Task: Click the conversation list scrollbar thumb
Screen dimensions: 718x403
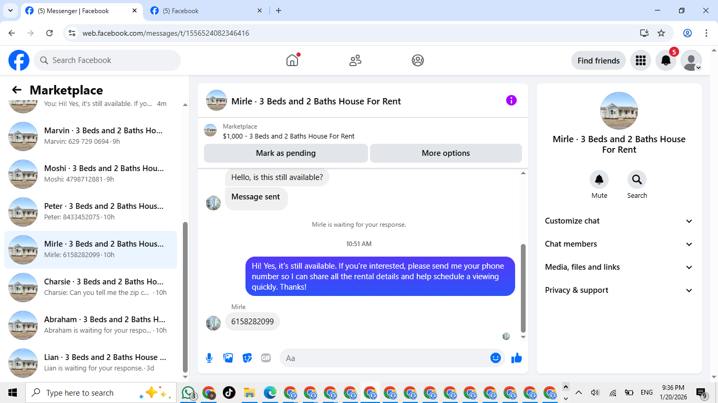Action: (x=185, y=297)
